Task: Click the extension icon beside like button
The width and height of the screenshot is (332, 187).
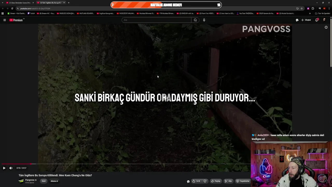Action: 188,181
